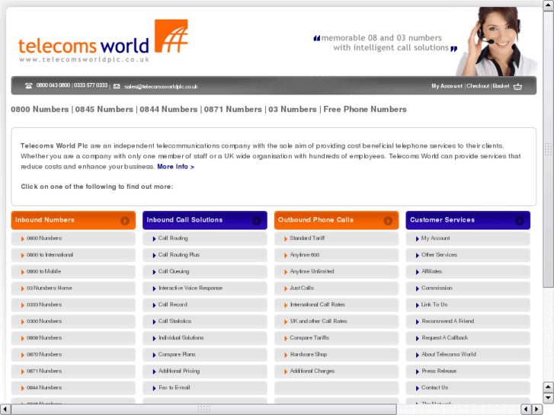The image size is (554, 415).
Task: Open 03 Numbers Home item
Action: 73,288
